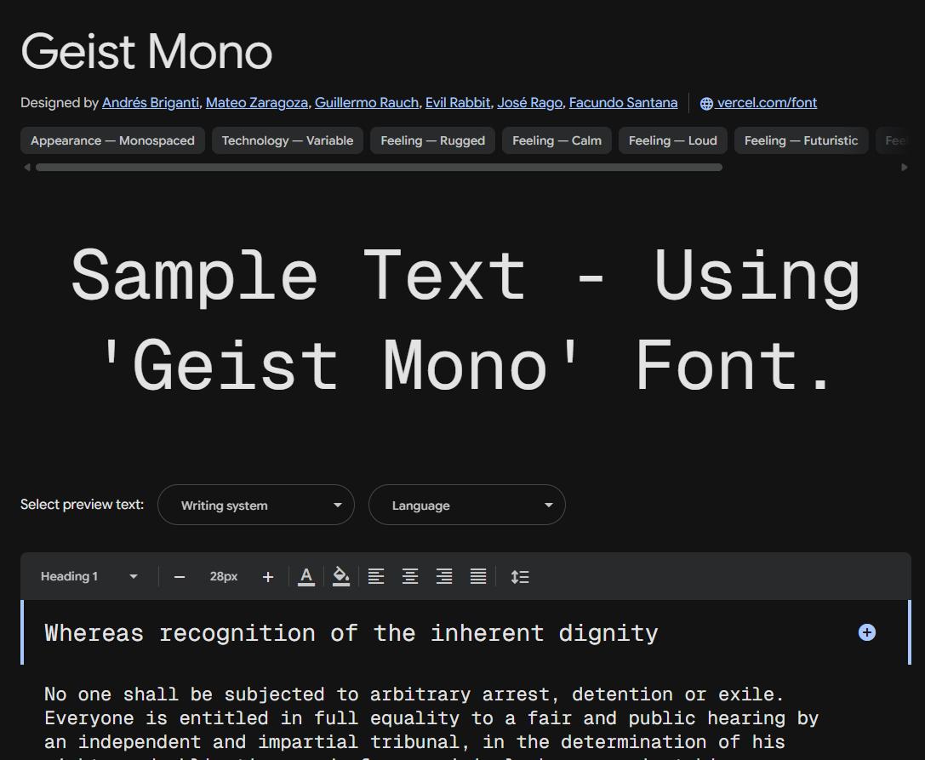Image resolution: width=925 pixels, height=760 pixels.
Task: Select the Appearance — Monospaced tag
Action: point(112,140)
